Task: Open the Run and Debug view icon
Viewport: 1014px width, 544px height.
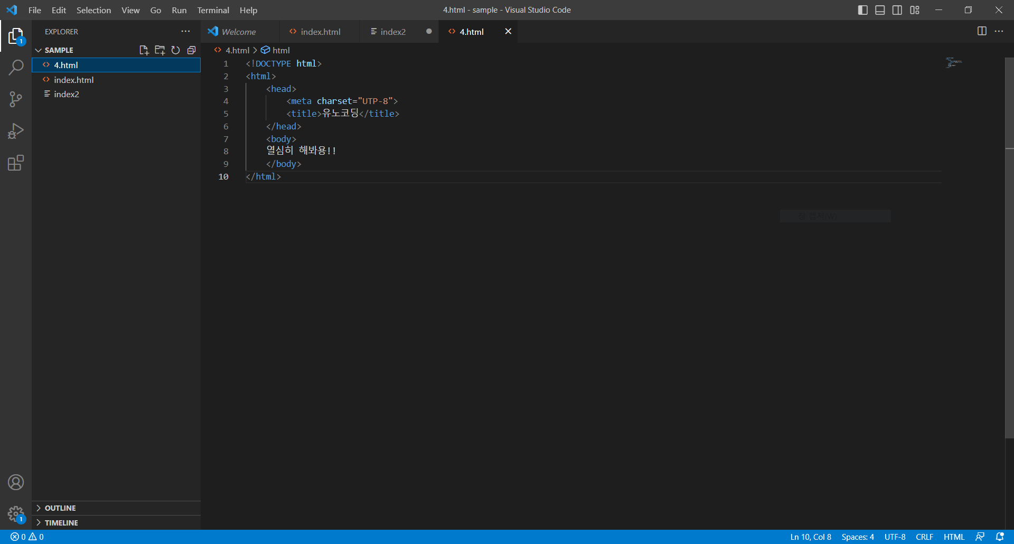Action: [16, 131]
